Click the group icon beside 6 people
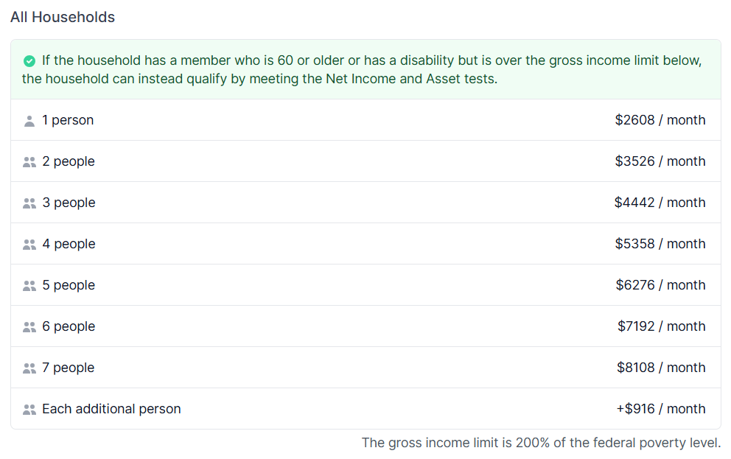Viewport: 731px width, 459px height. 29,327
